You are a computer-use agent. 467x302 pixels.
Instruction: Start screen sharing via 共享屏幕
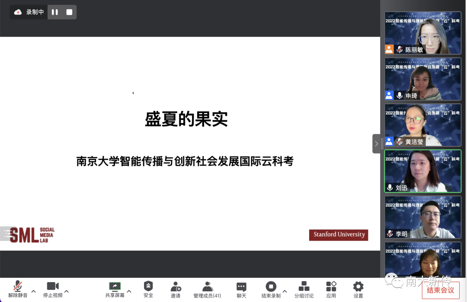114,289
